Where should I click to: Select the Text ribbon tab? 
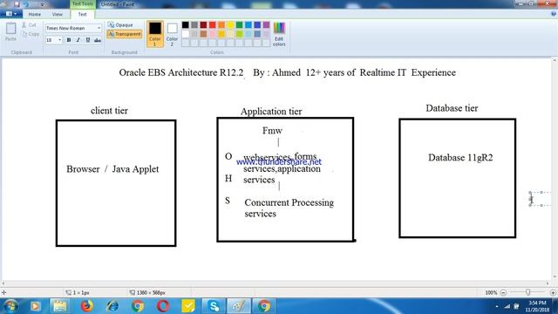click(x=82, y=14)
